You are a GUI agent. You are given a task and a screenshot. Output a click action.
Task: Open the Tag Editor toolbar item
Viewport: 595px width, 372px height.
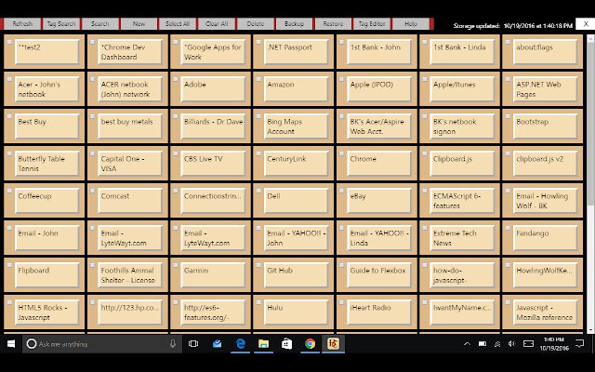(x=372, y=23)
